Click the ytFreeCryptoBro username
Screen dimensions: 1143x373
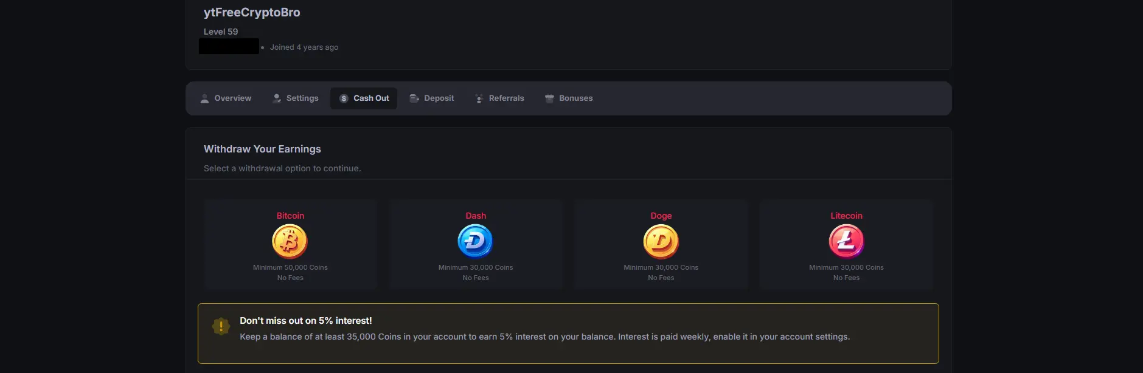[x=252, y=12]
